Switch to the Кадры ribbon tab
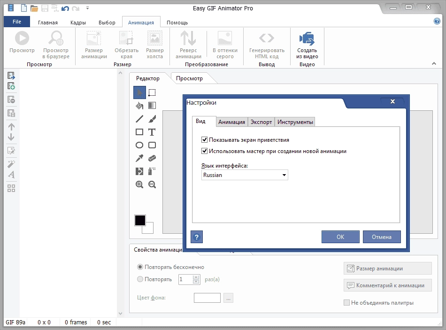446x330 pixels. pos(78,23)
